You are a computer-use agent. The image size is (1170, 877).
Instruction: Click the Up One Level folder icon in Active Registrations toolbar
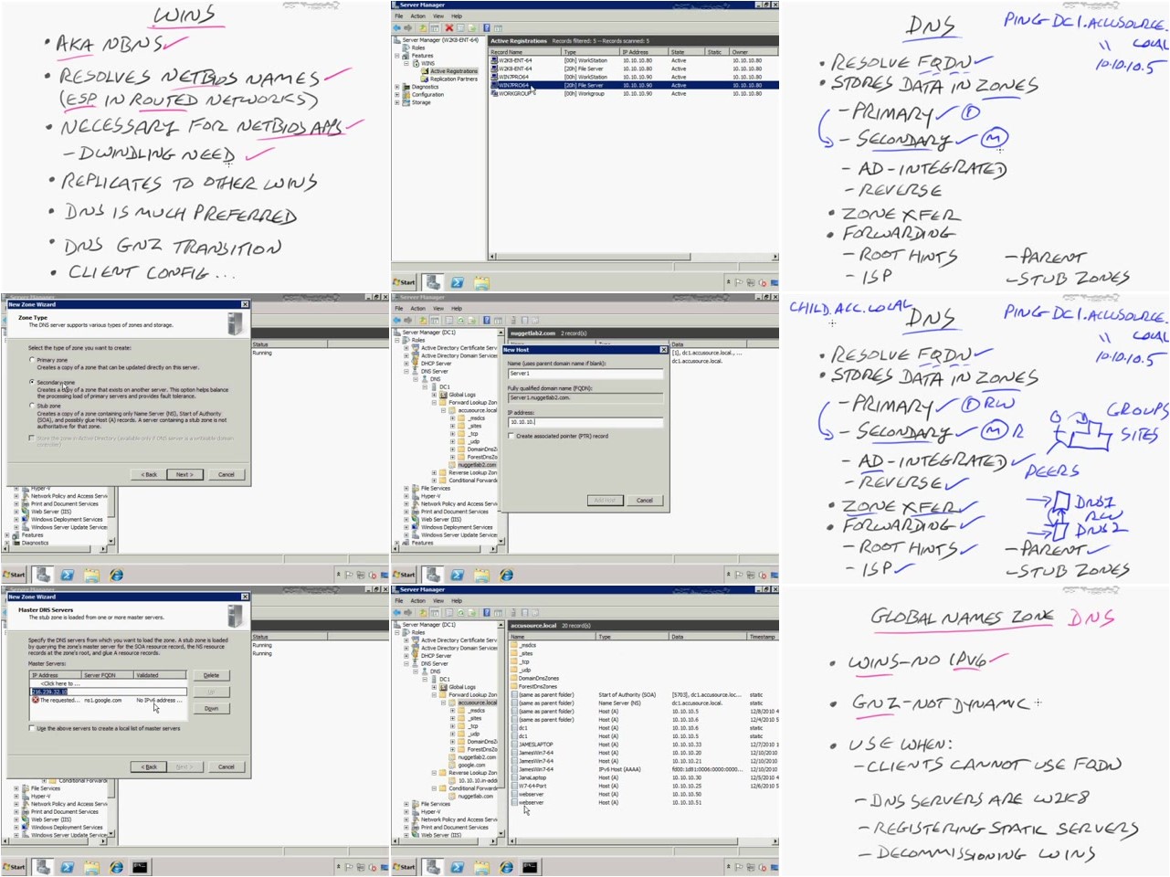coord(423,27)
